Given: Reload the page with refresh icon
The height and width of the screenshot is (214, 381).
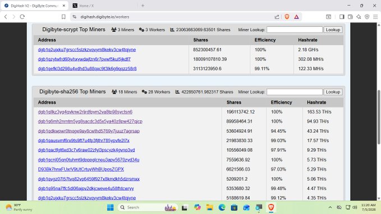Looking at the screenshot, I should (22, 17).
